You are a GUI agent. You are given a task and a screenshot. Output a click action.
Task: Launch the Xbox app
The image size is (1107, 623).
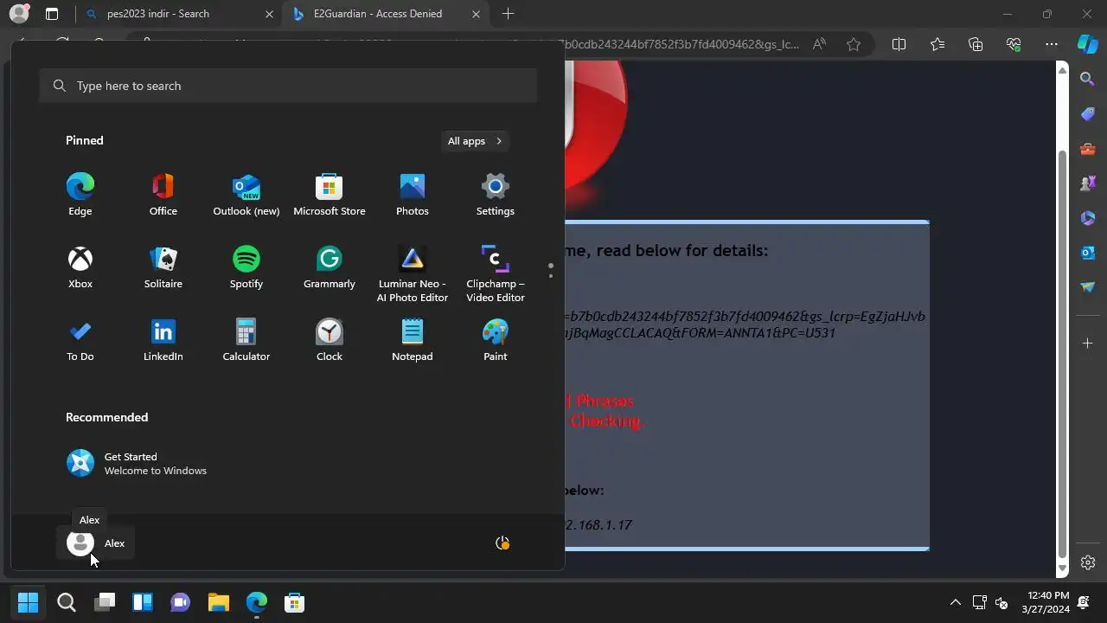80,267
